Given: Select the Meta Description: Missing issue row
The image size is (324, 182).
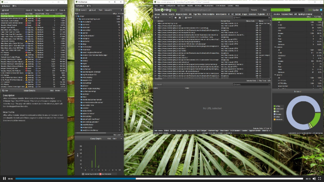Looking at the screenshot, I should [33, 30].
